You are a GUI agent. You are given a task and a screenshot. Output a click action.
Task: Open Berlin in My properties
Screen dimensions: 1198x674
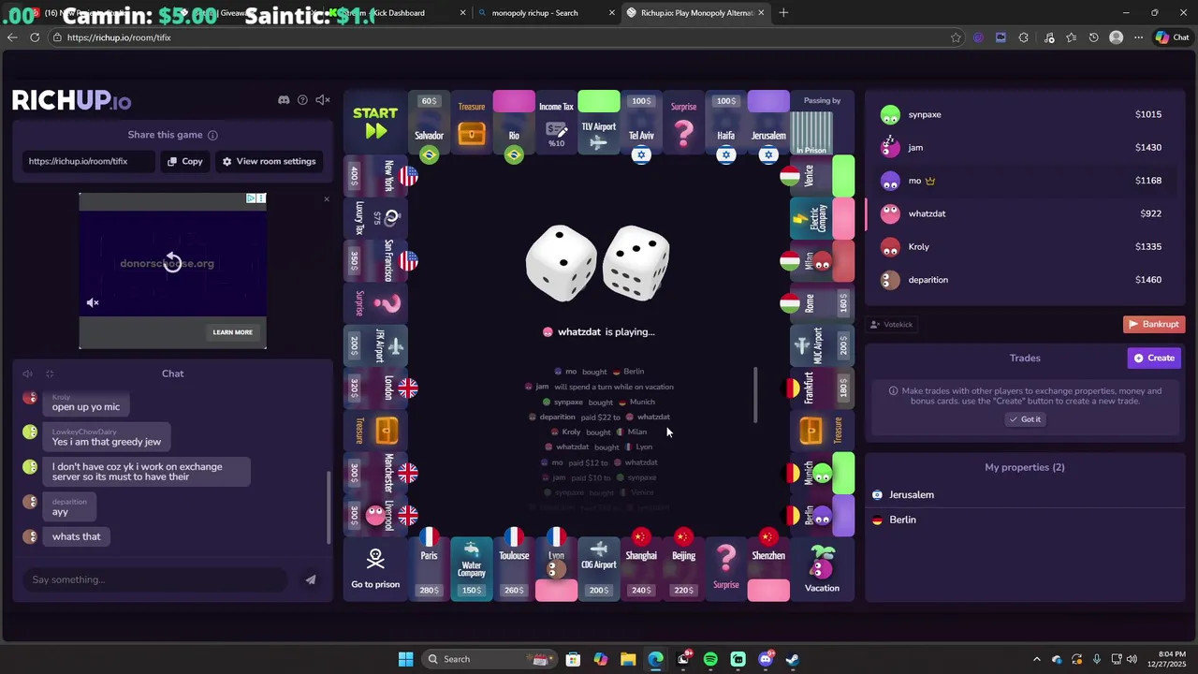coord(1024,520)
